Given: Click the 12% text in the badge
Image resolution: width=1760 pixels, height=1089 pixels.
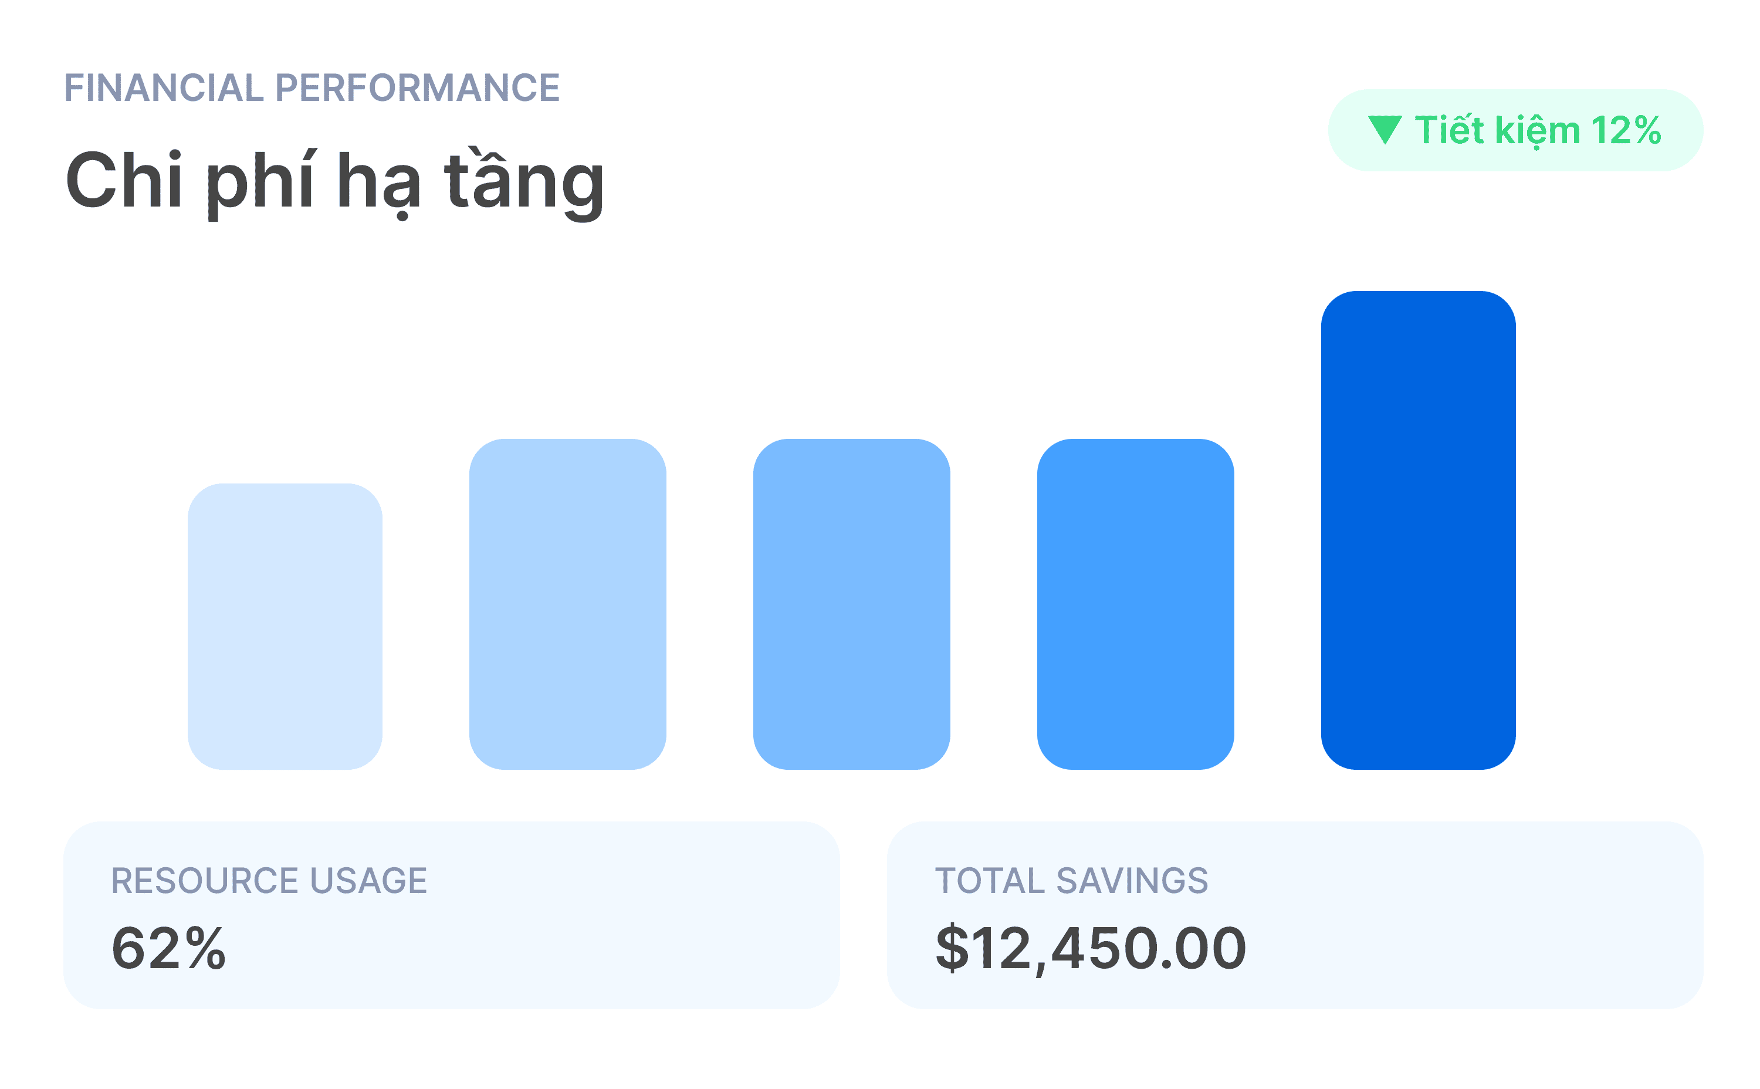Looking at the screenshot, I should [x=1625, y=131].
